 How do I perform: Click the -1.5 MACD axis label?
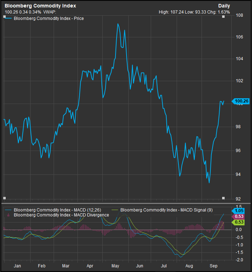238,252
